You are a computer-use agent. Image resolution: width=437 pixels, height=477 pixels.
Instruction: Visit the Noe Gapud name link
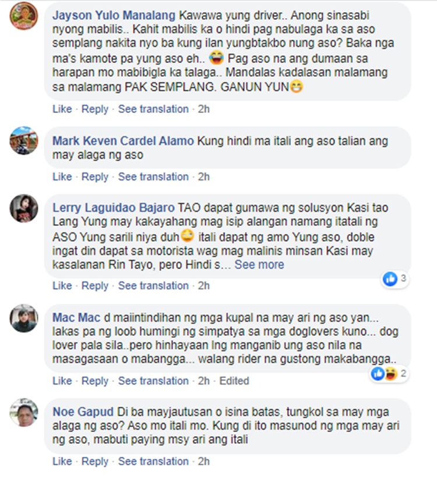click(x=83, y=412)
